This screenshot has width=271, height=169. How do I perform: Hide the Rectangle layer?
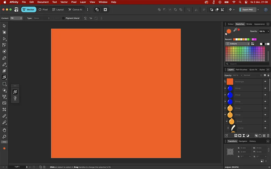pos(265,81)
